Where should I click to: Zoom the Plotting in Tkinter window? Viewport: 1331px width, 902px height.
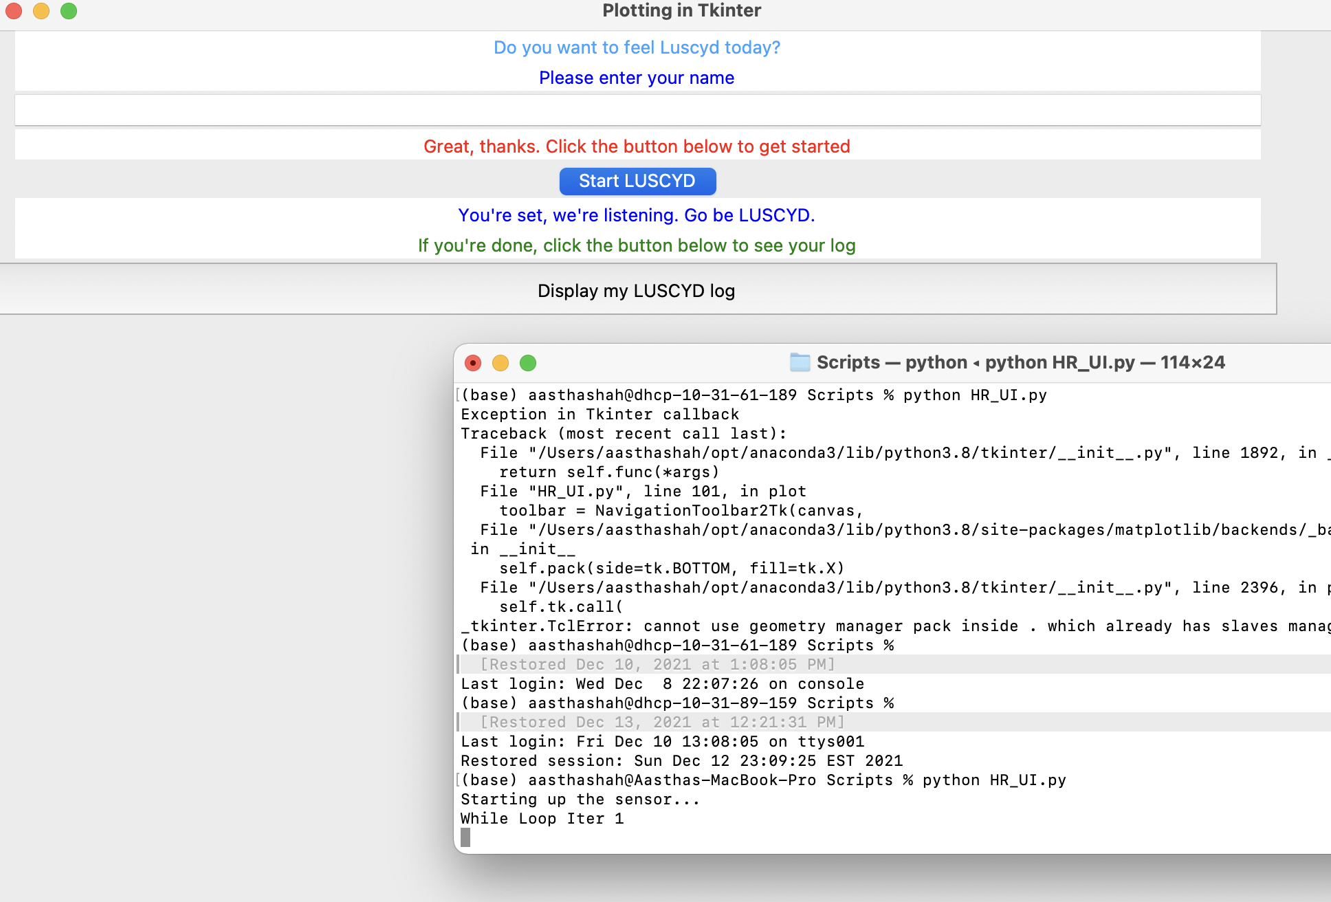point(69,11)
